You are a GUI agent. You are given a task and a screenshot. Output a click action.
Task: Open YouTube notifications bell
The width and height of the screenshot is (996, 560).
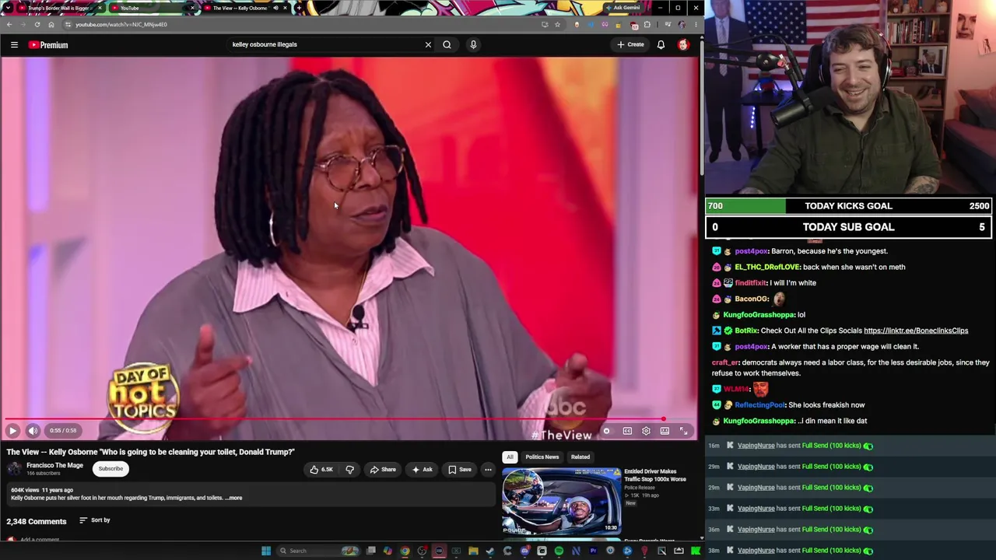pyautogui.click(x=661, y=44)
